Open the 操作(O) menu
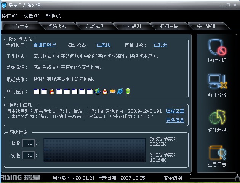The image size is (240, 183). click(x=10, y=16)
